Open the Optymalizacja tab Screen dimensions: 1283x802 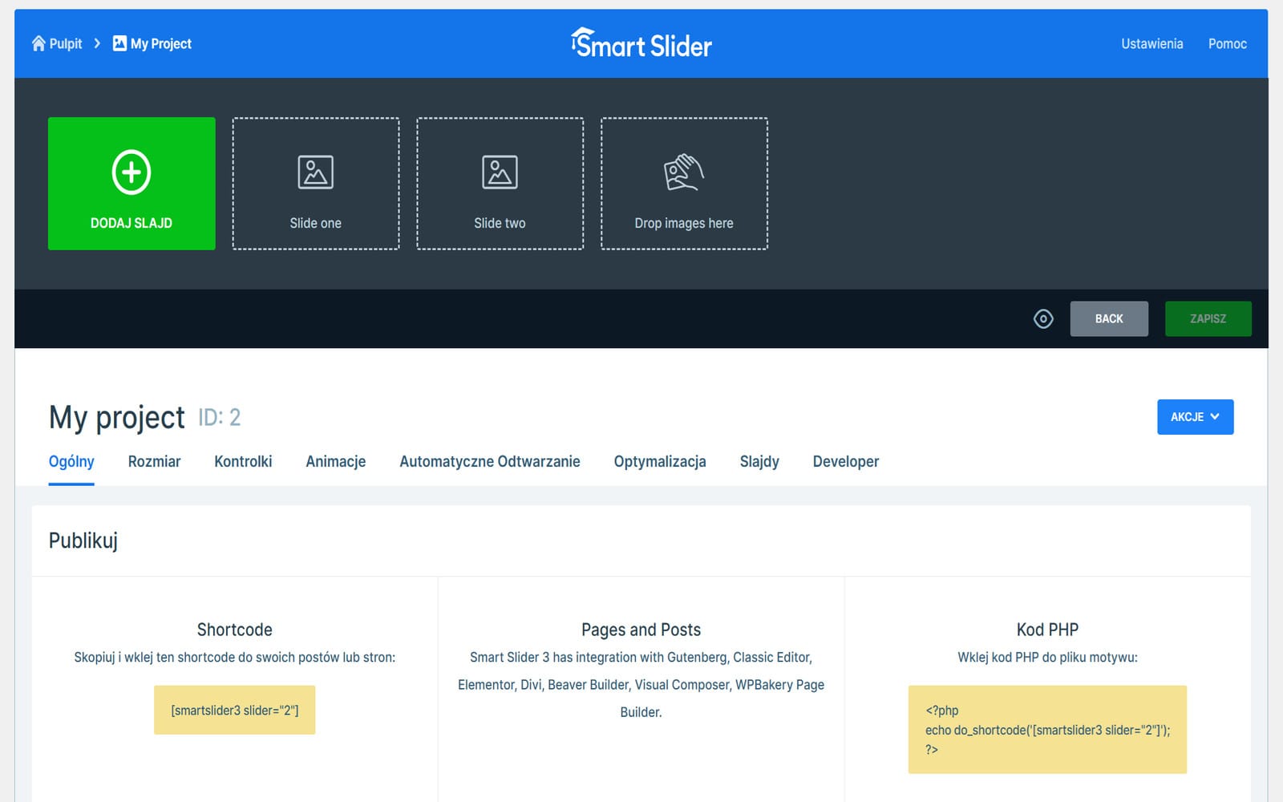coord(660,462)
